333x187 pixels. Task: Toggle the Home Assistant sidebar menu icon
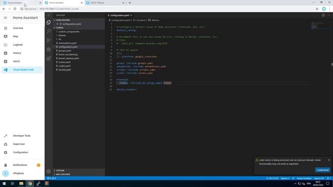coord(6,18)
